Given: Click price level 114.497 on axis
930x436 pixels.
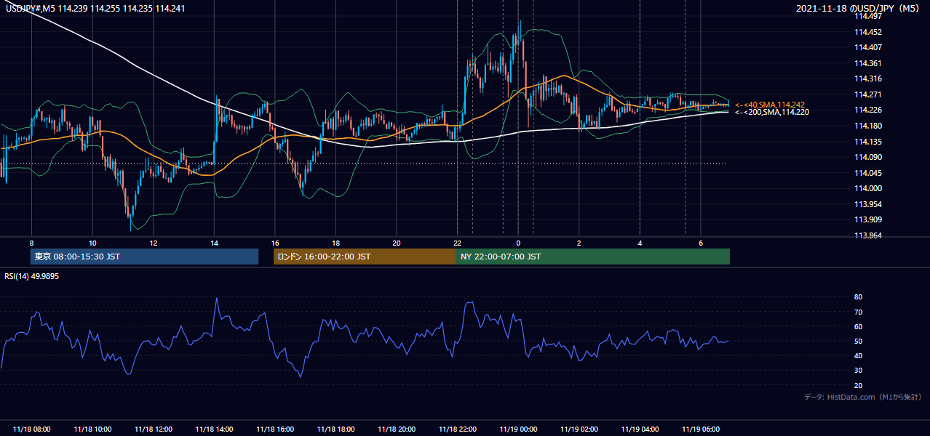Looking at the screenshot, I should (x=867, y=16).
